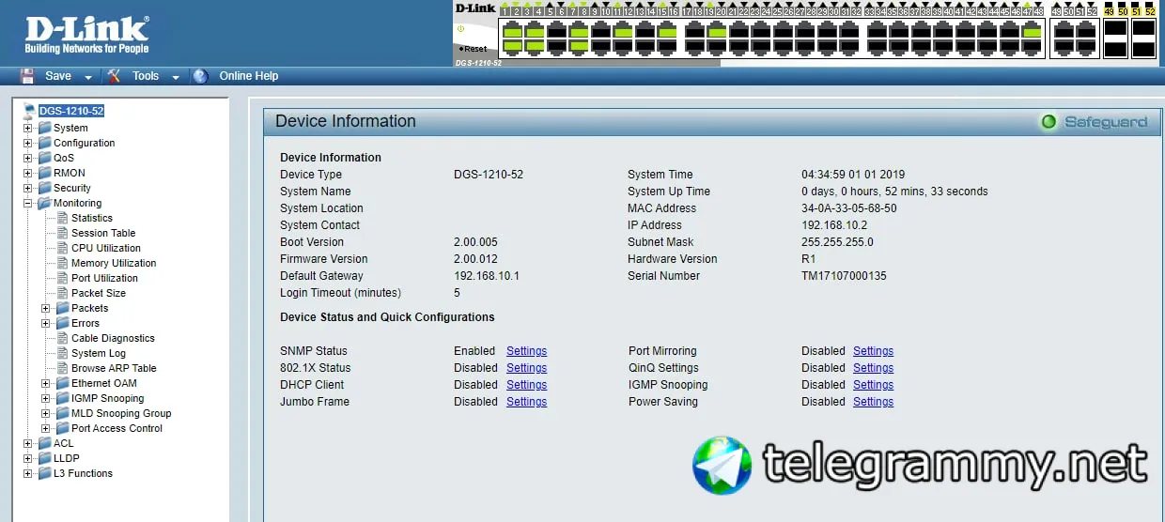Click port 47 on the switch panel
Image resolution: width=1165 pixels, height=522 pixels.
[1032, 31]
